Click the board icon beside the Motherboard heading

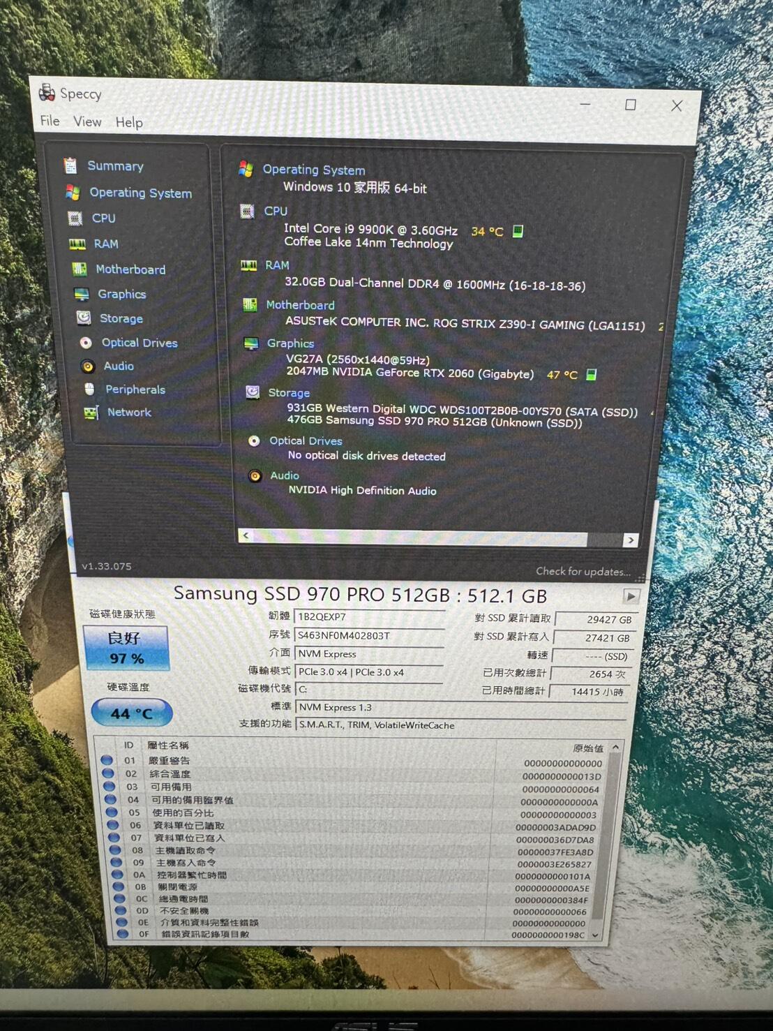point(250,304)
